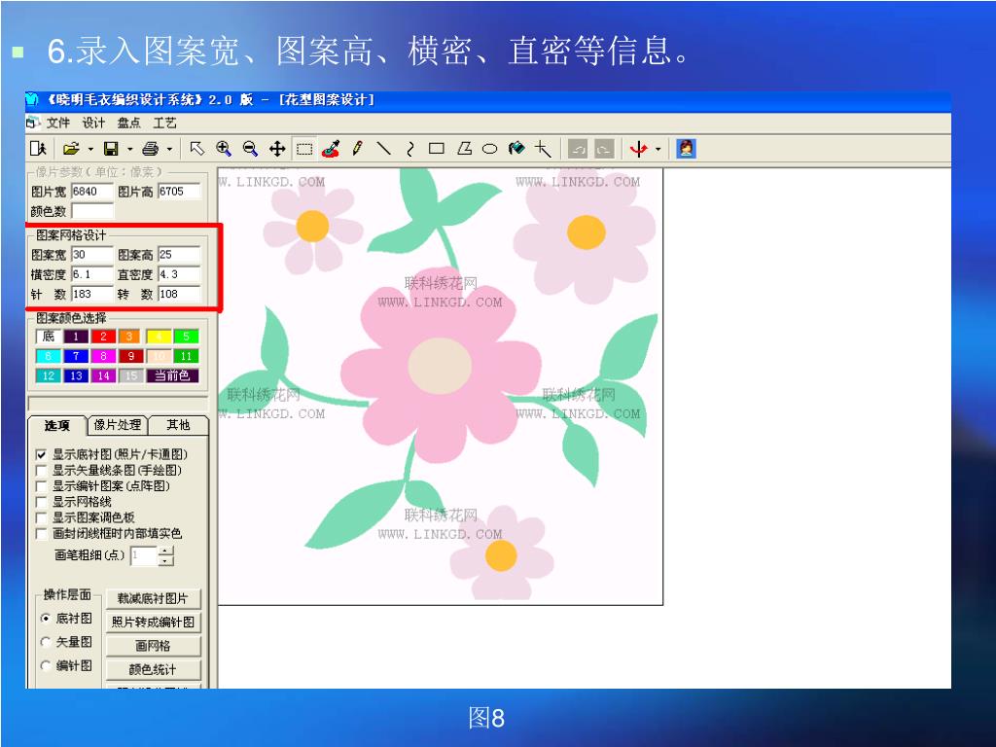Click the exit door icon in toolbar
This screenshot has height=747, width=996.
(38, 149)
